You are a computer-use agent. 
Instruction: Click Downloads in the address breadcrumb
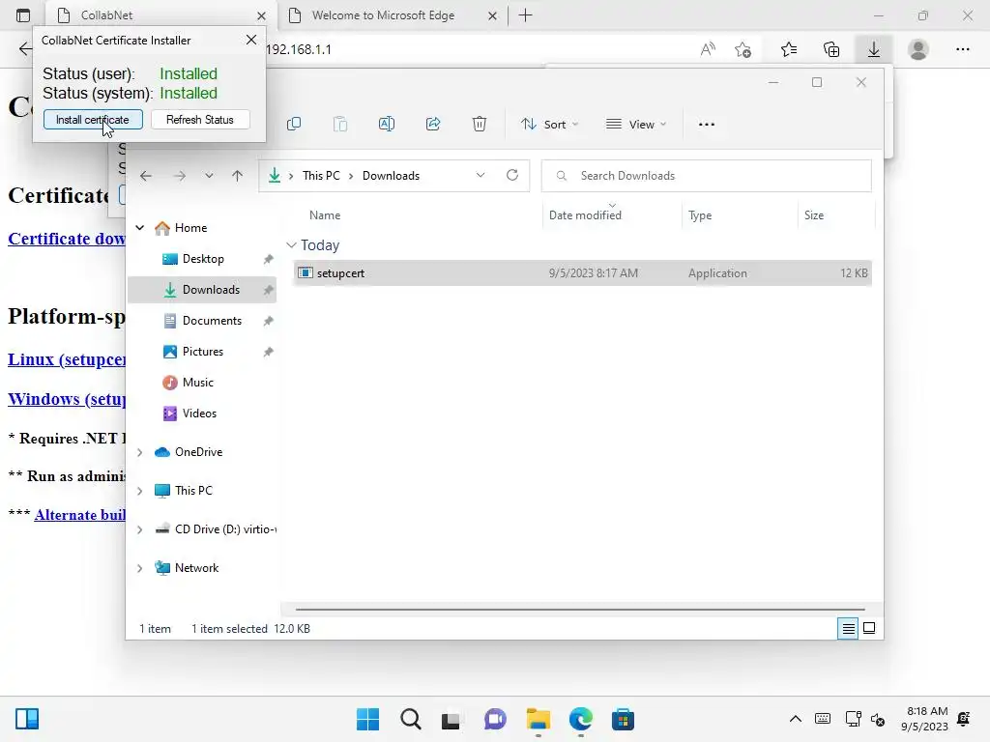[391, 176]
